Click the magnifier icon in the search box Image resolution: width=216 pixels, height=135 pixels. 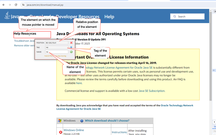coord(175,16)
